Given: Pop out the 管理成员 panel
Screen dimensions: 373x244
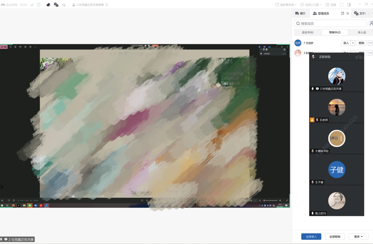Looking at the screenshot, I should (x=343, y=13).
